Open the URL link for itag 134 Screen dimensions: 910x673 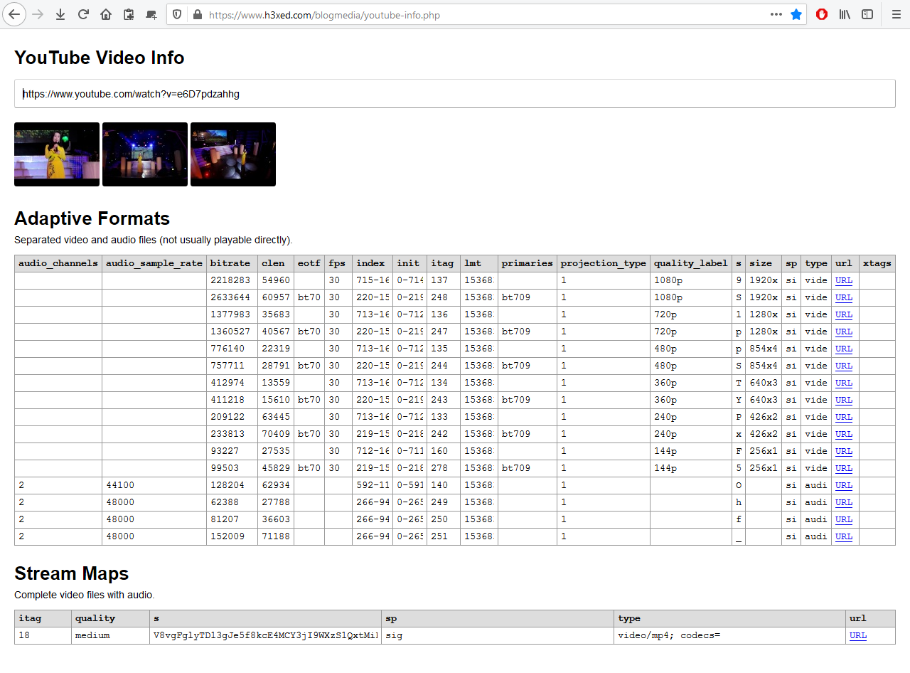(x=844, y=383)
